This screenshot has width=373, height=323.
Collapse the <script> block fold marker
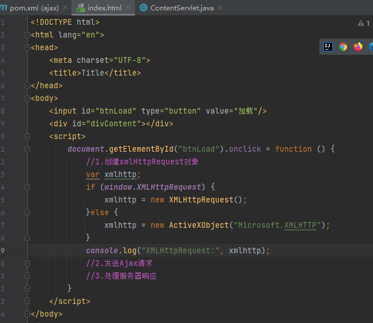tap(27, 137)
